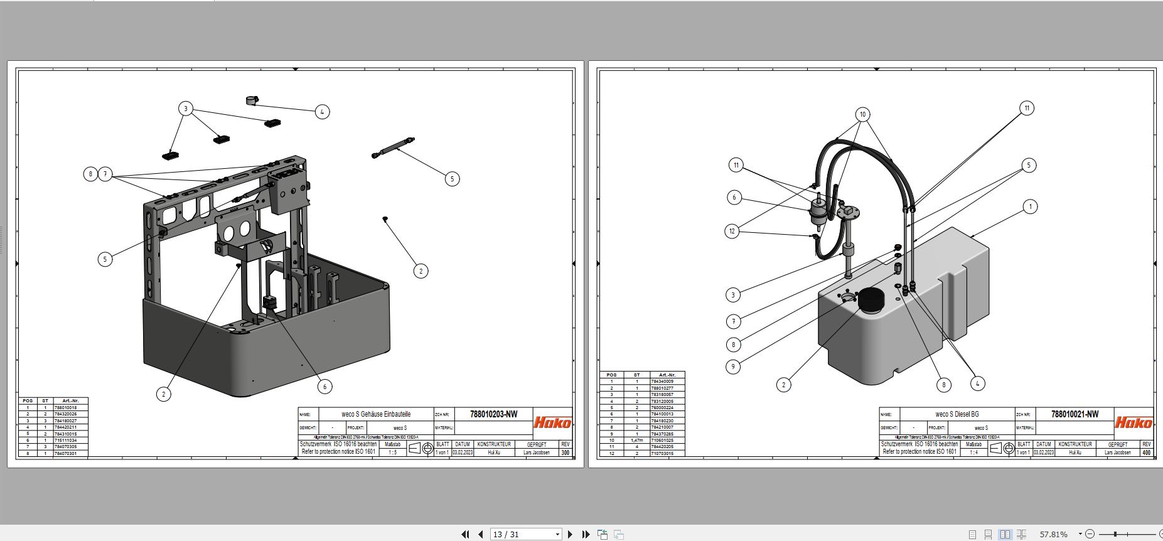Click the next view icon
This screenshot has height=541, width=1163.
point(619,534)
